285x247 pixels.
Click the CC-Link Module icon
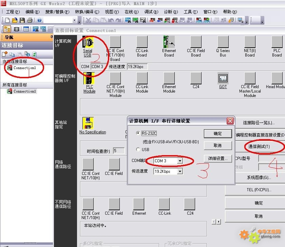point(142,78)
